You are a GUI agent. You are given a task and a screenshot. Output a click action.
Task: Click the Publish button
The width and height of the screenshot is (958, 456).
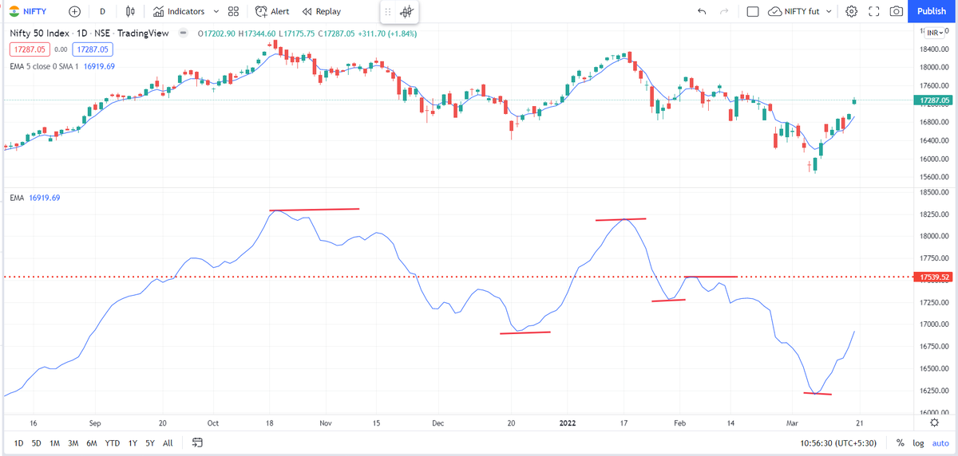tap(931, 11)
